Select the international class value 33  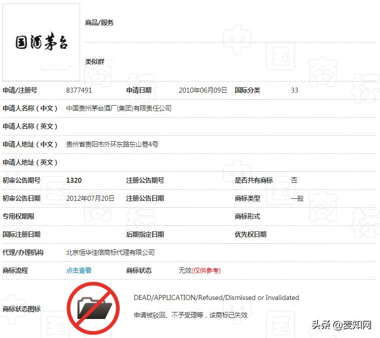294,90
